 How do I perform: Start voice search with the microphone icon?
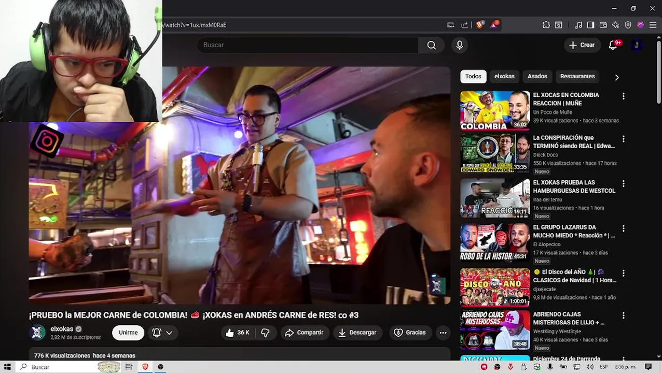[x=459, y=45]
